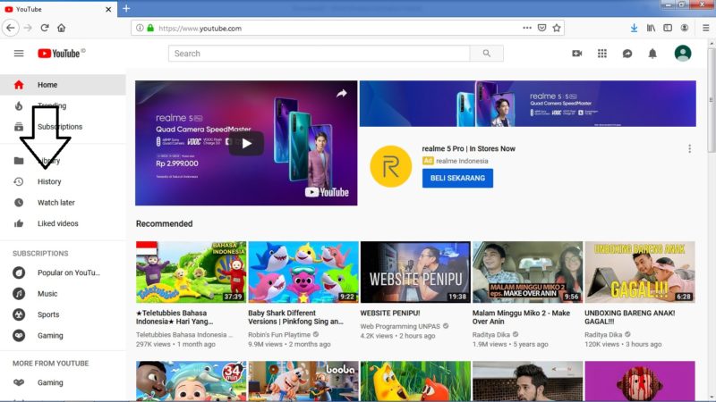The width and height of the screenshot is (716, 402).
Task: Open the 34 min Cocomelon-style cartoon thumbnail
Action: (x=191, y=381)
